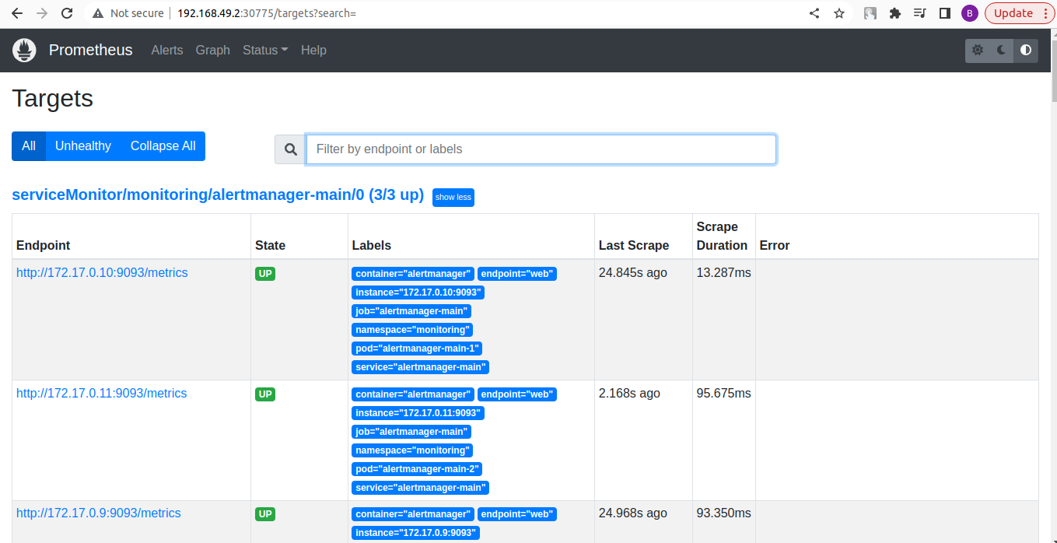
Task: Click the Not secure warning icon
Action: pos(97,13)
